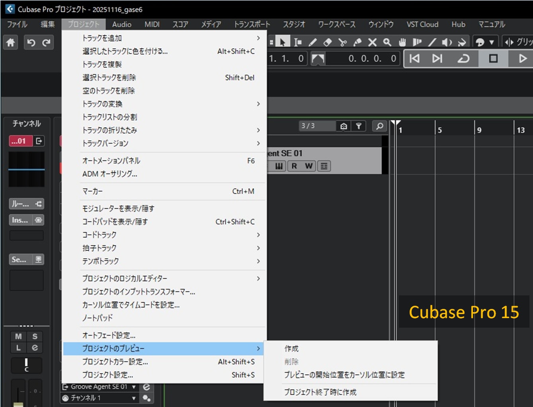Select the Draw (pencil) tool

coord(313,41)
